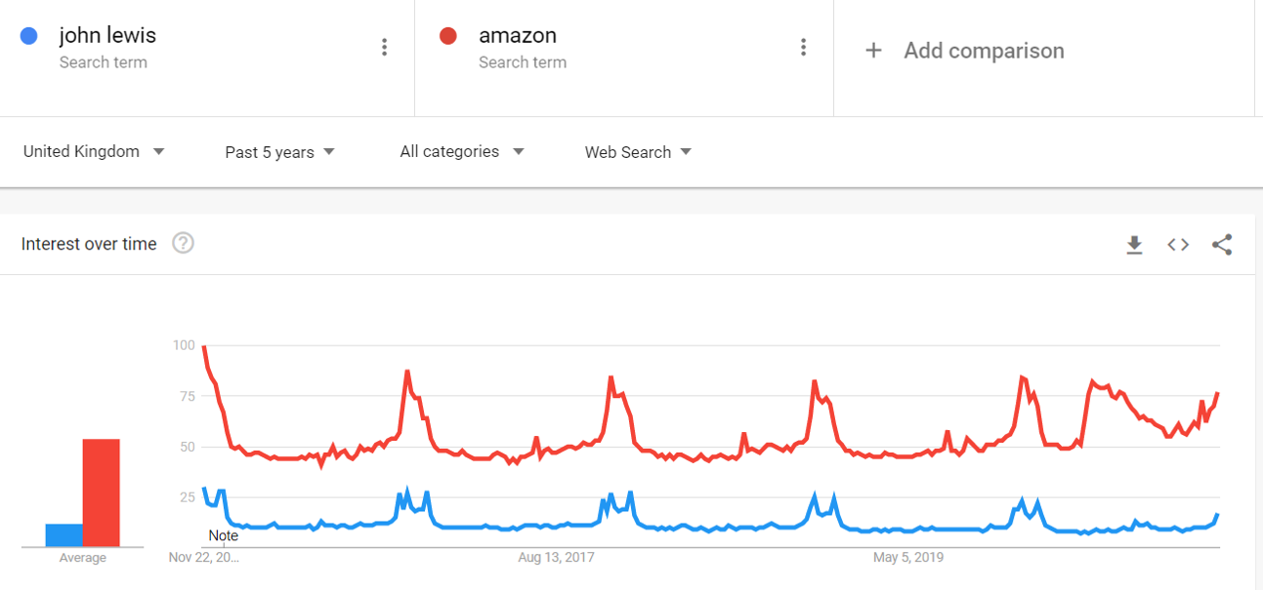Download the Interest over time CSV

click(x=1134, y=245)
